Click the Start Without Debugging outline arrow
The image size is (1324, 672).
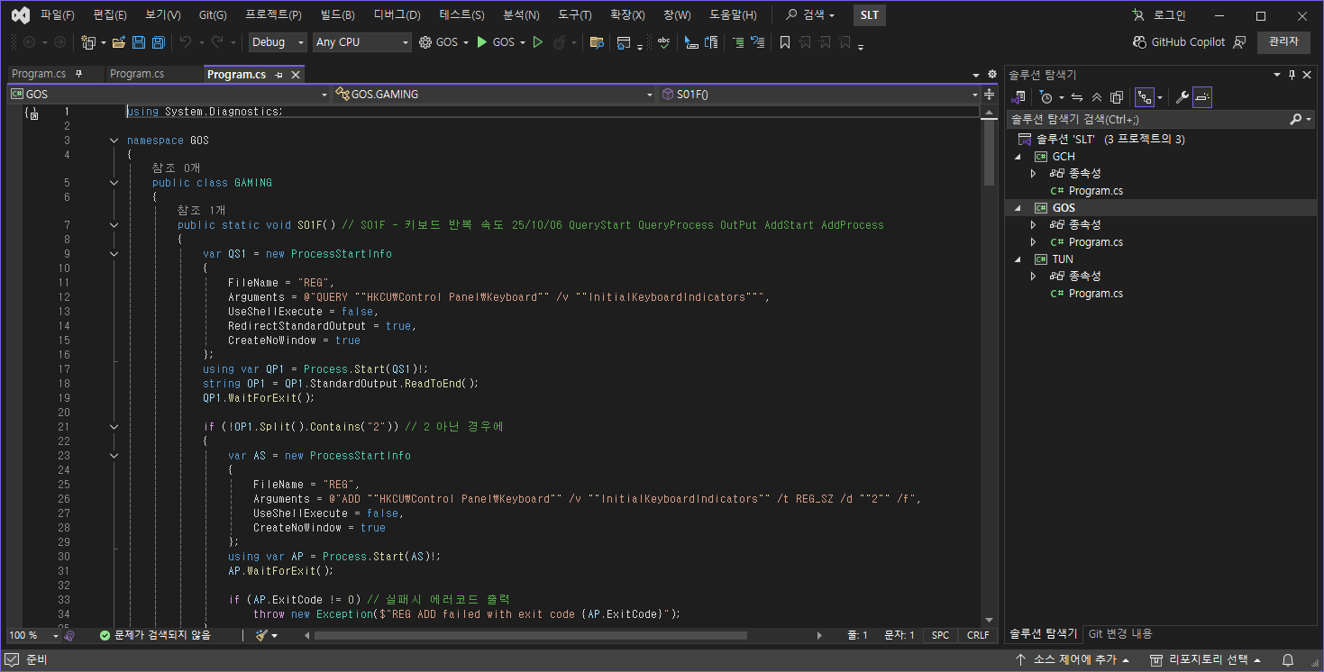pyautogui.click(x=538, y=42)
